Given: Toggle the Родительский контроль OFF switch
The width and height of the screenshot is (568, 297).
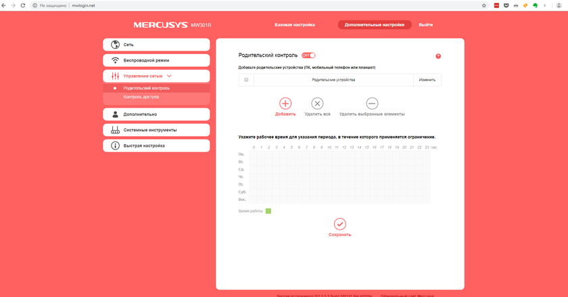Looking at the screenshot, I should point(308,55).
